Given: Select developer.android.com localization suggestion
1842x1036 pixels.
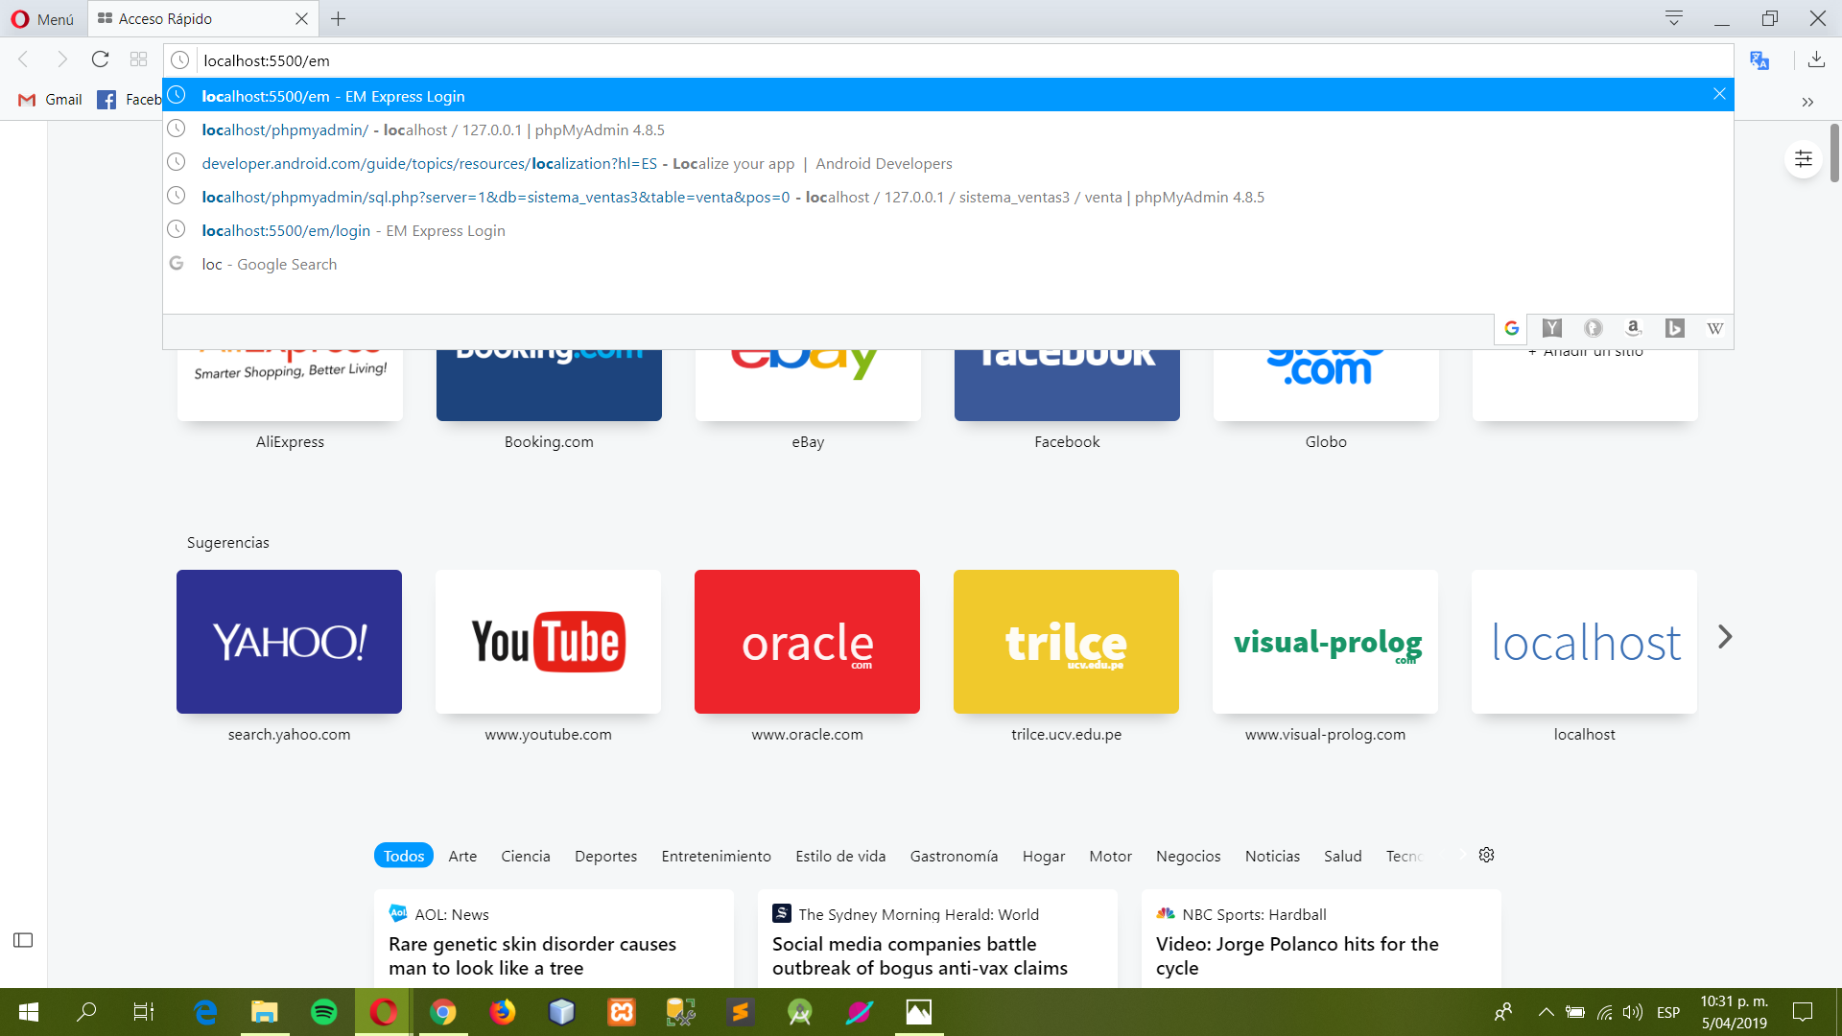Looking at the screenshot, I should [x=948, y=163].
